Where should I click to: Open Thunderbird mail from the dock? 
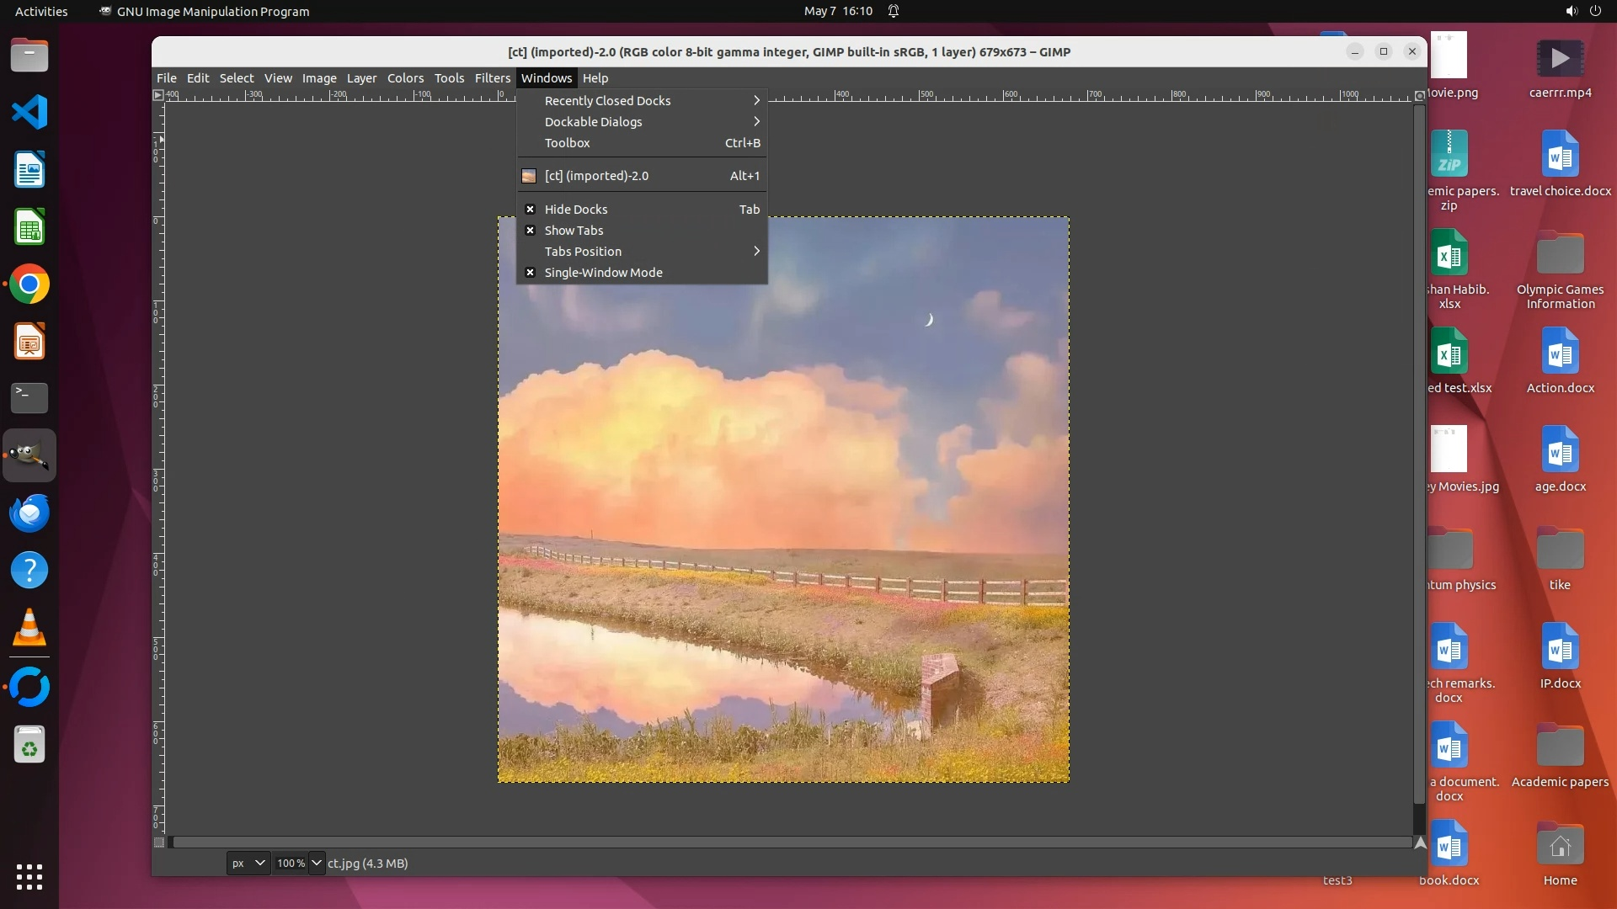(29, 513)
